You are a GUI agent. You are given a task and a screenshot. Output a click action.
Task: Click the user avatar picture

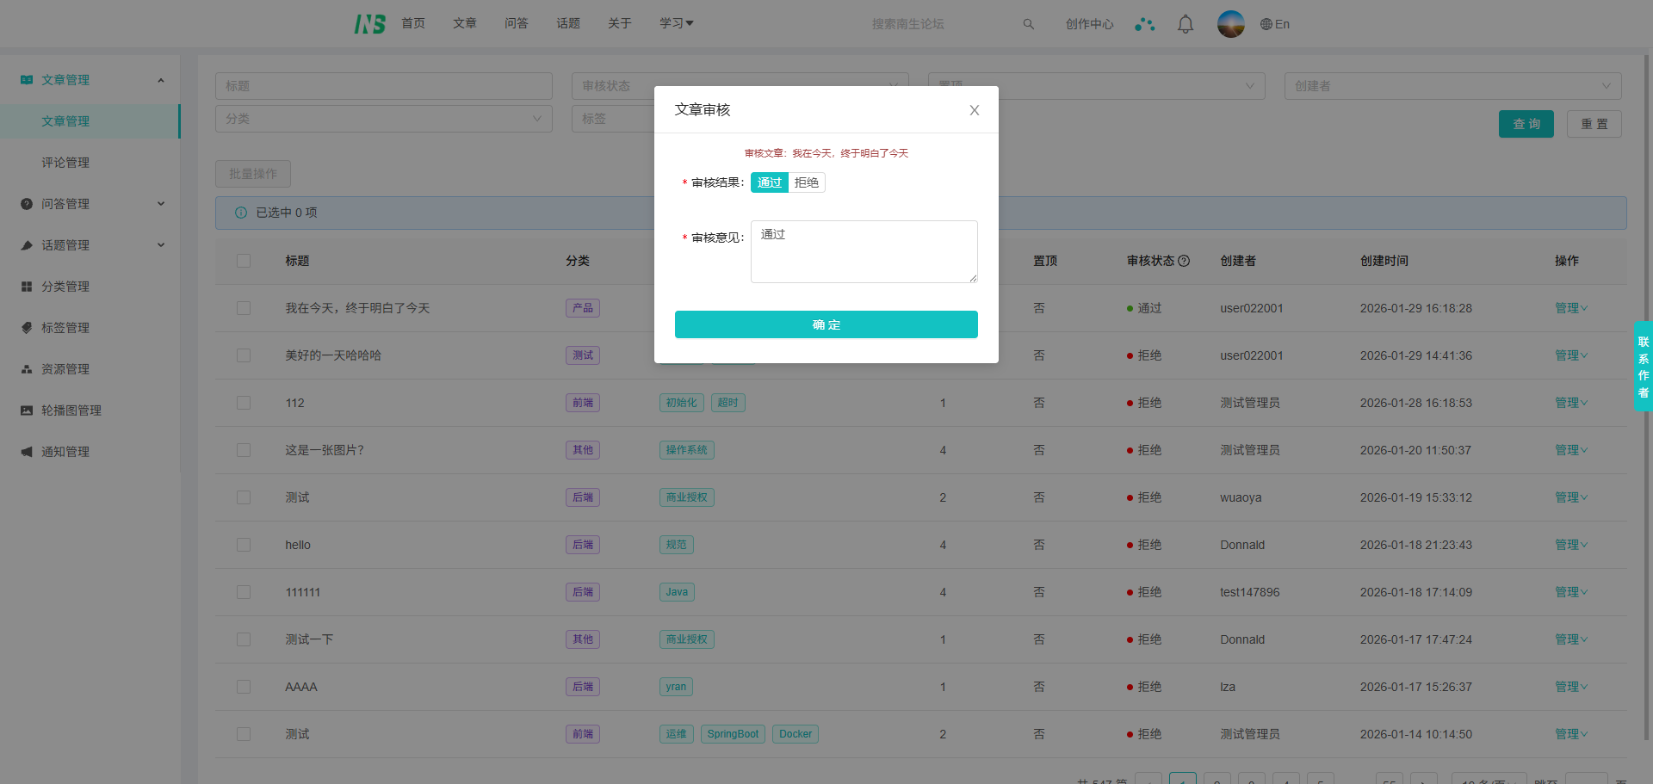(x=1230, y=24)
